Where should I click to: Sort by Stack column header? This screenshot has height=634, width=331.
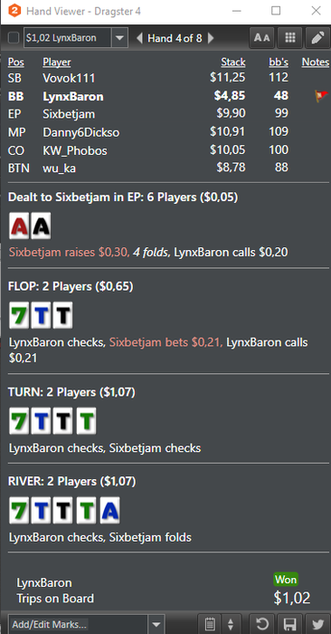[x=233, y=62]
